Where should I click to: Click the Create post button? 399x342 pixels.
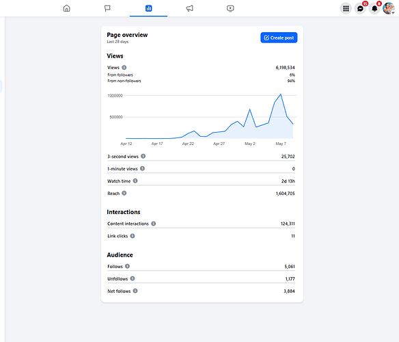click(279, 38)
